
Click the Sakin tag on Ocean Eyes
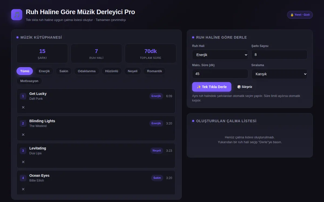[x=157, y=178]
